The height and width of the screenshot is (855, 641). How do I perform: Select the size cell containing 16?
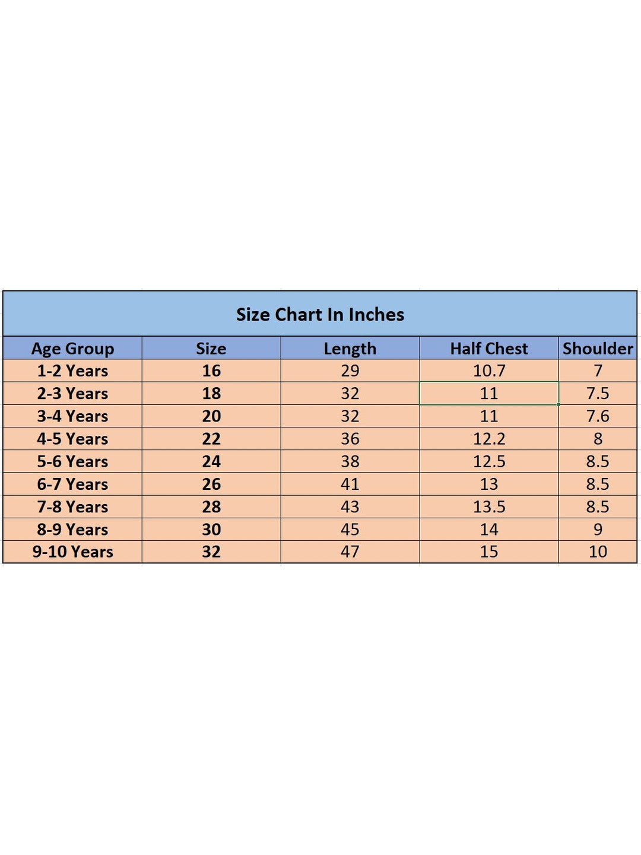click(211, 371)
